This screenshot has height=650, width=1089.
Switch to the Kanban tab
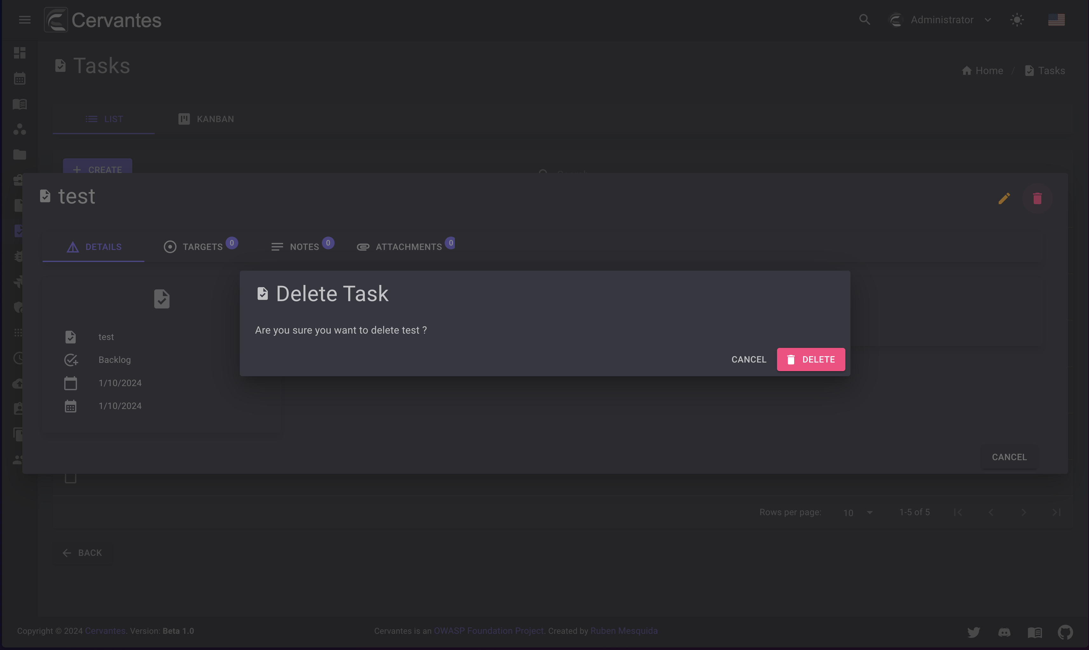(206, 119)
